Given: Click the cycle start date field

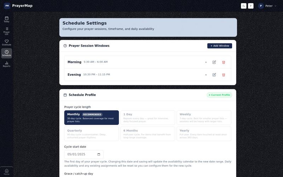Looking at the screenshot, I should (84, 154).
